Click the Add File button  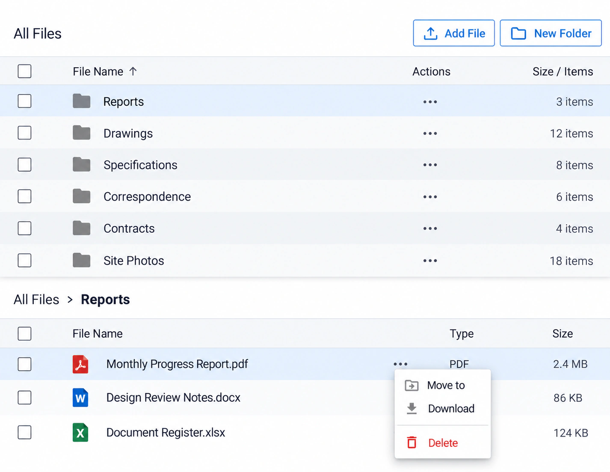pos(453,33)
